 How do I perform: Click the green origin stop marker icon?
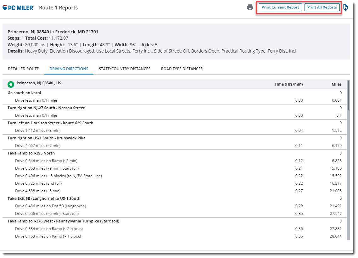coord(11,84)
